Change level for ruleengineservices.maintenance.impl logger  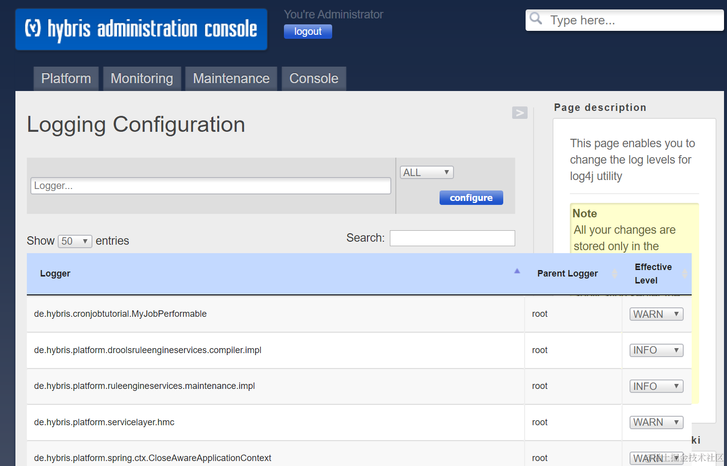pyautogui.click(x=656, y=386)
